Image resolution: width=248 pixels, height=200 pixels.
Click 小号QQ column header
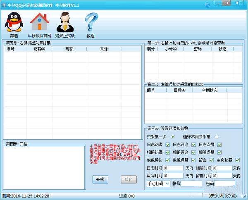(171, 49)
